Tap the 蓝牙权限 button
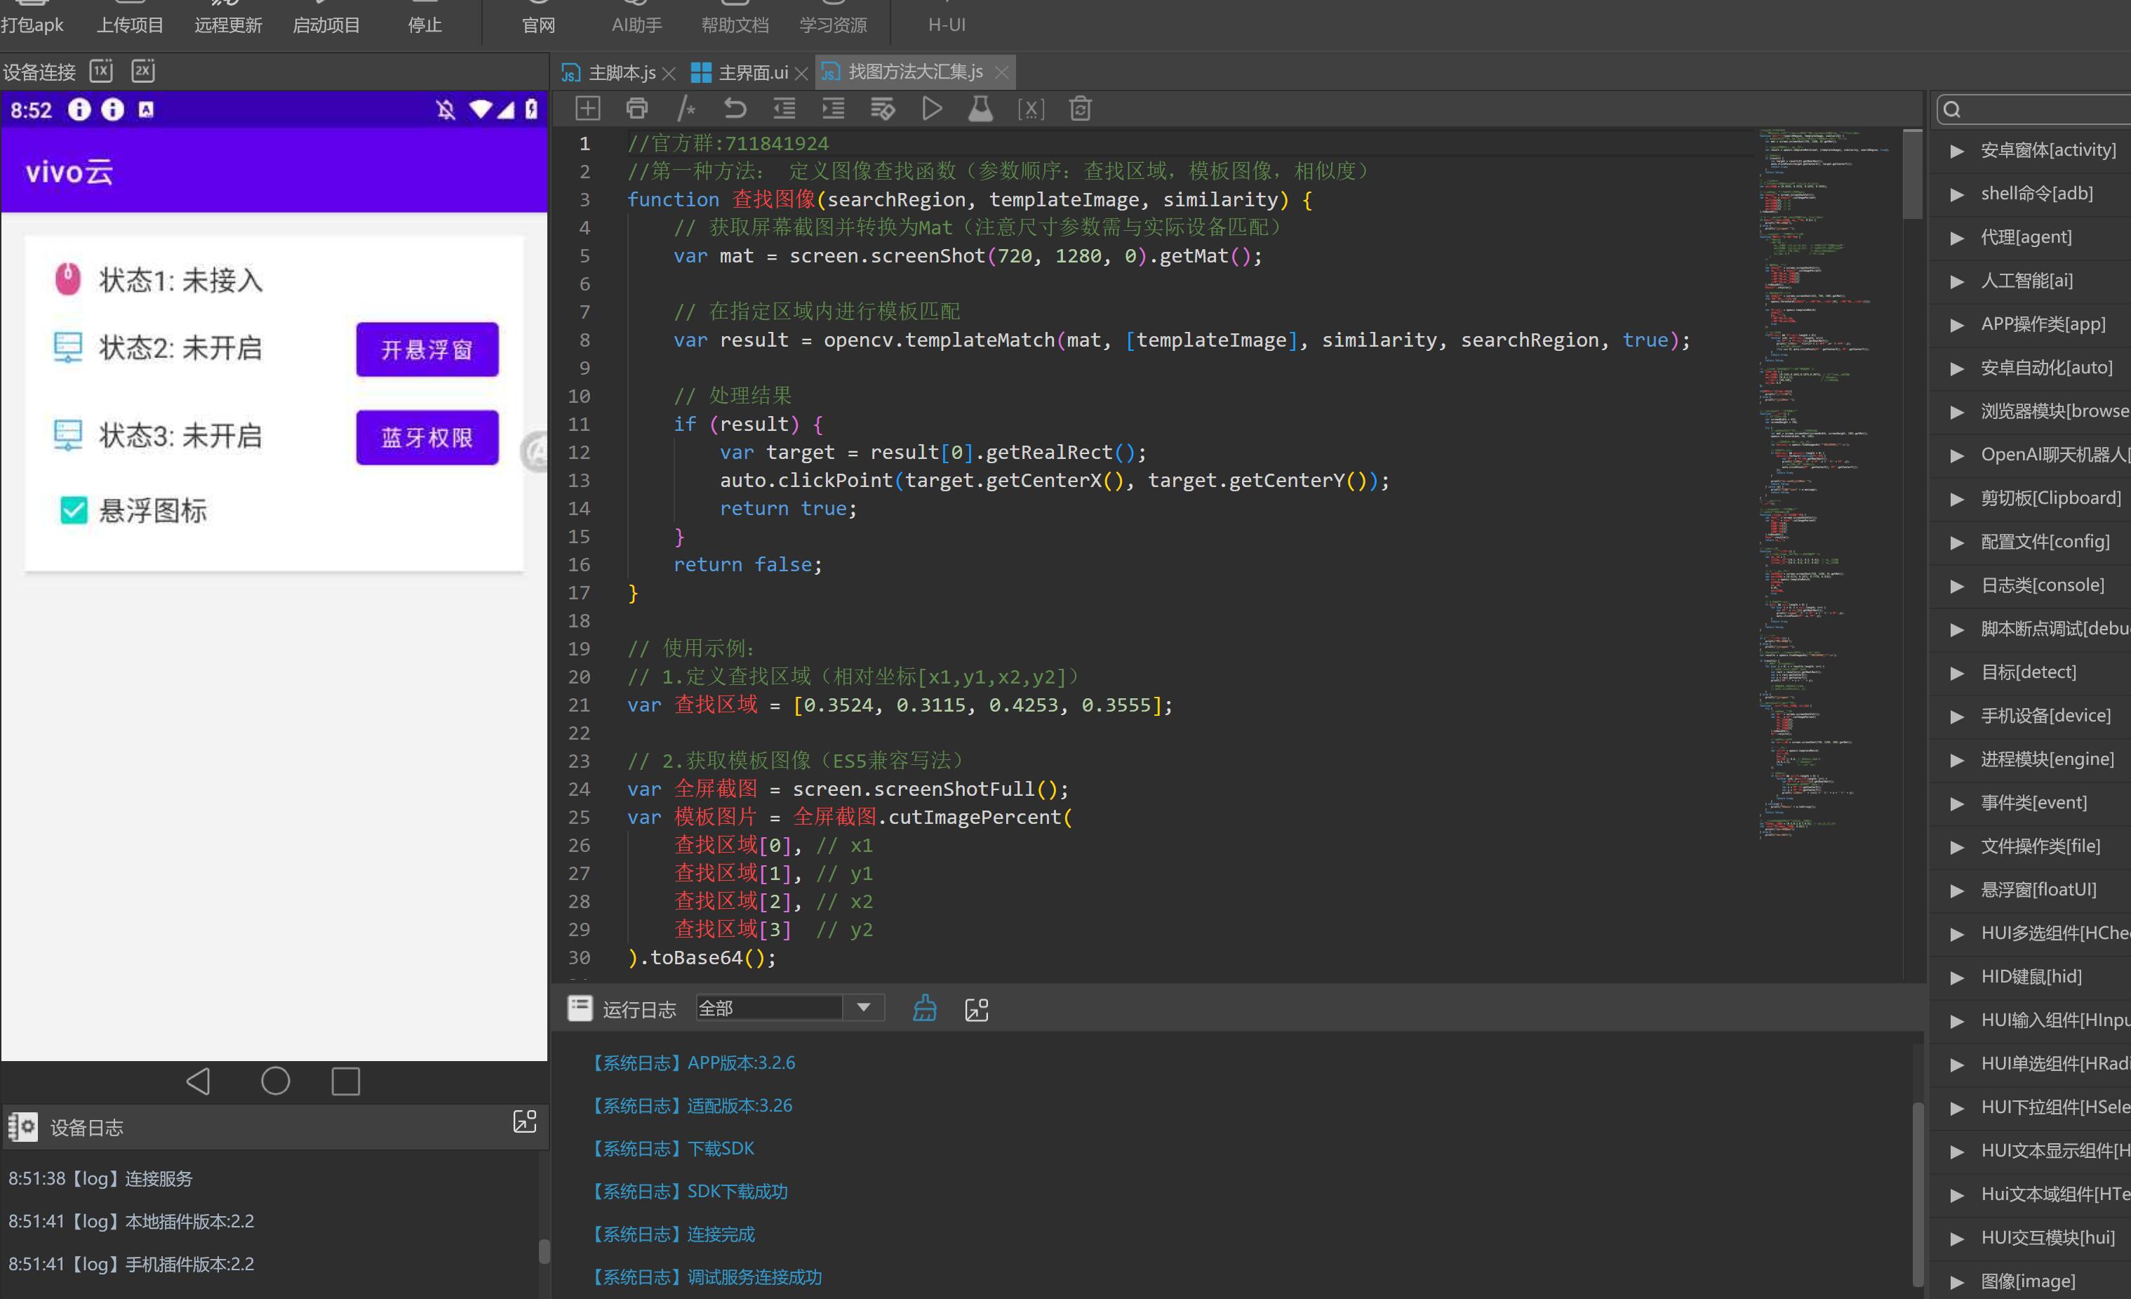The image size is (2131, 1299). (x=427, y=438)
